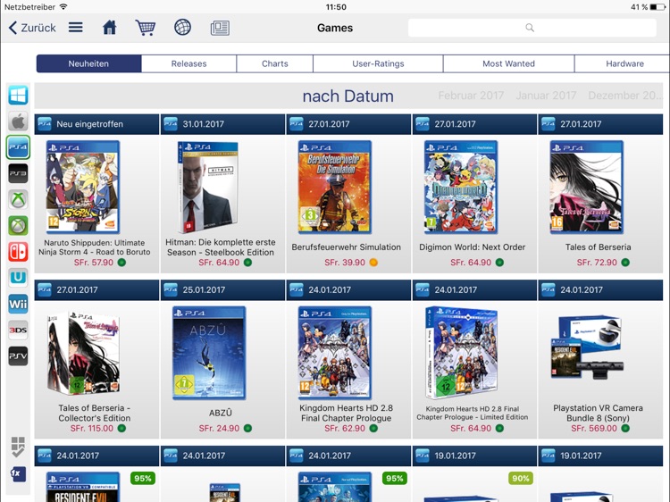Click green availability dot beside SFr. 62.90
The height and width of the screenshot is (502, 670).
pyautogui.click(x=373, y=428)
